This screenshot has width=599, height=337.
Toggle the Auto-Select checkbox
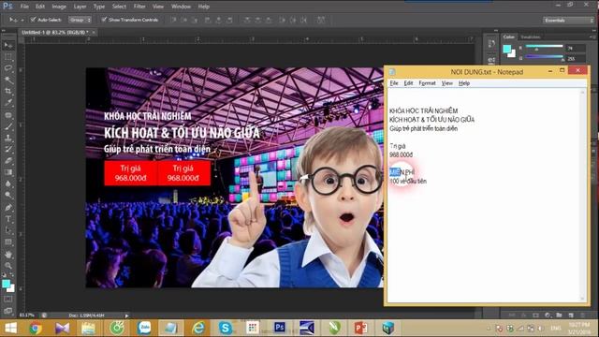[x=33, y=20]
